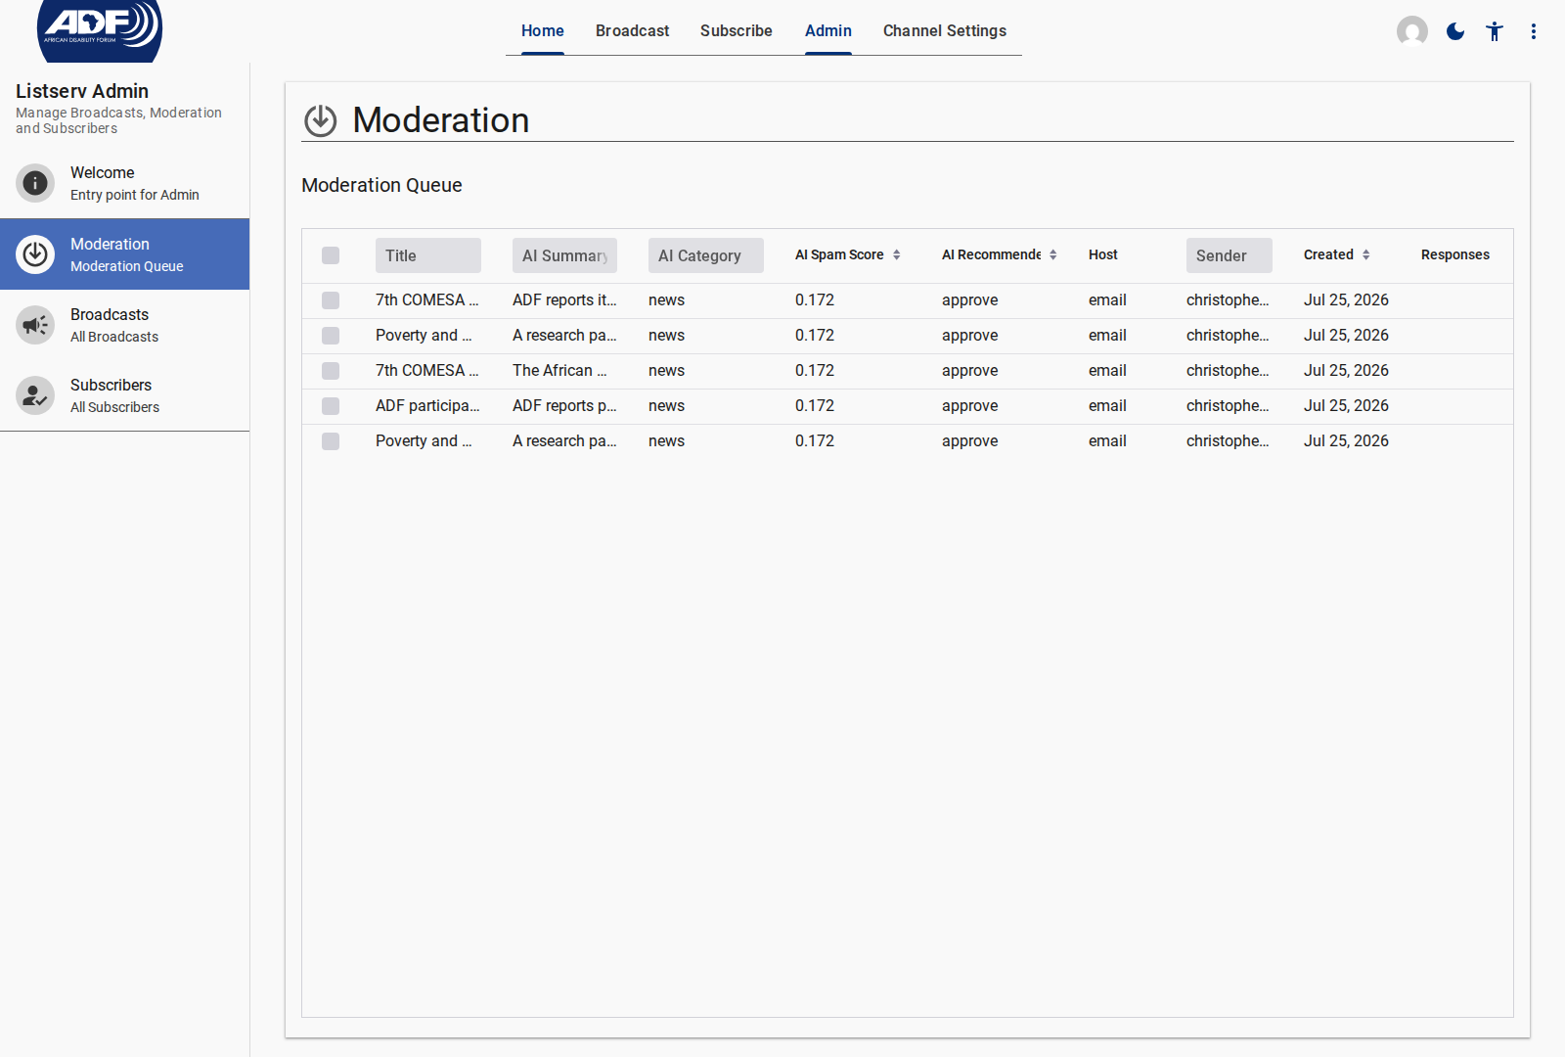Click summary 'ADF reports it...' cell
This screenshot has width=1565, height=1057.
[x=564, y=299]
